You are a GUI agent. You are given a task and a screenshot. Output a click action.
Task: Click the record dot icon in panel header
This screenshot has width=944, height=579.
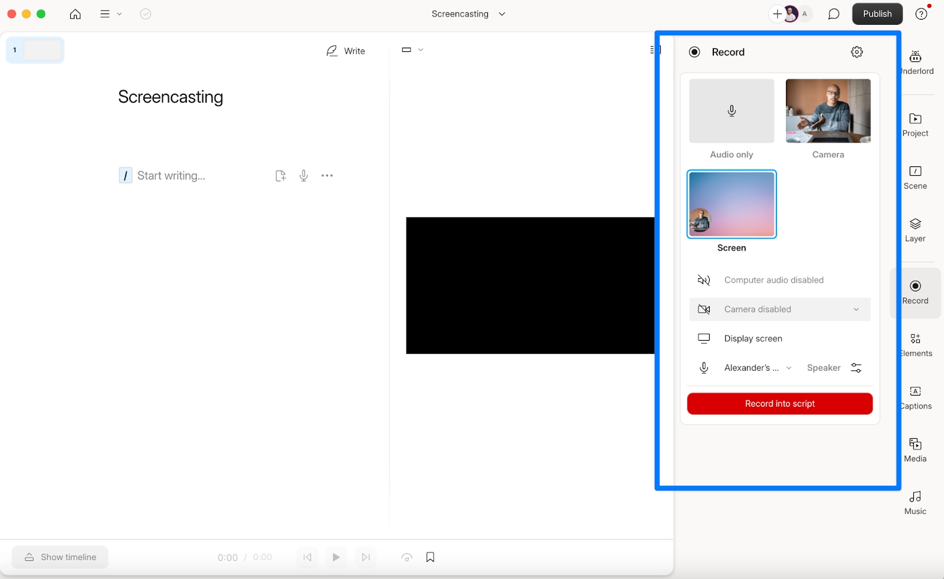(694, 52)
